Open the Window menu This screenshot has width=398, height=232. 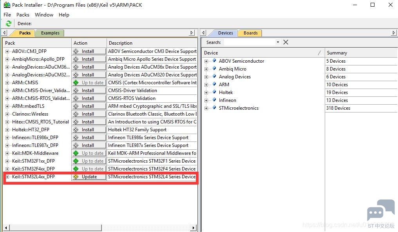pyautogui.click(x=44, y=15)
